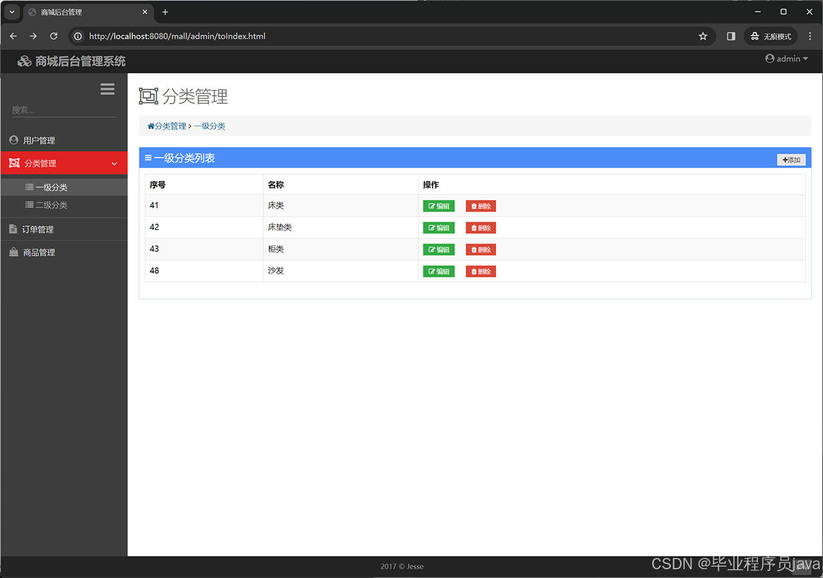Delete the 沙发 category
The image size is (823, 578).
tap(481, 271)
